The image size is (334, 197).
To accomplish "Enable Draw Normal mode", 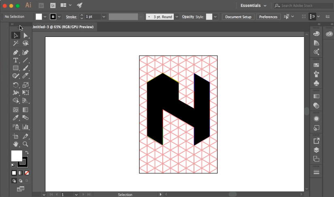I will coord(14,181).
